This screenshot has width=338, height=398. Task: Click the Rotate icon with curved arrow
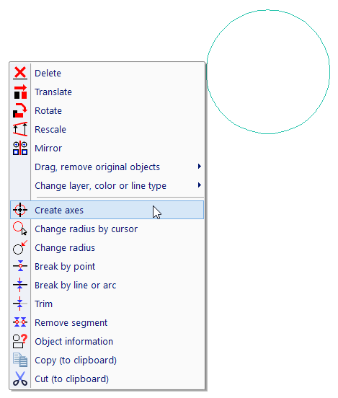click(x=20, y=110)
